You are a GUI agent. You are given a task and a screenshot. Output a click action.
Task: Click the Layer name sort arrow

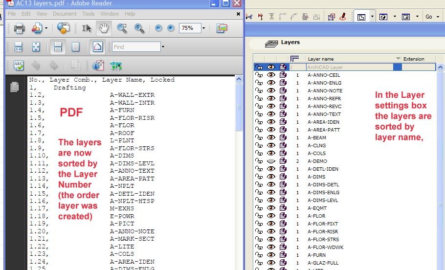tap(398, 59)
